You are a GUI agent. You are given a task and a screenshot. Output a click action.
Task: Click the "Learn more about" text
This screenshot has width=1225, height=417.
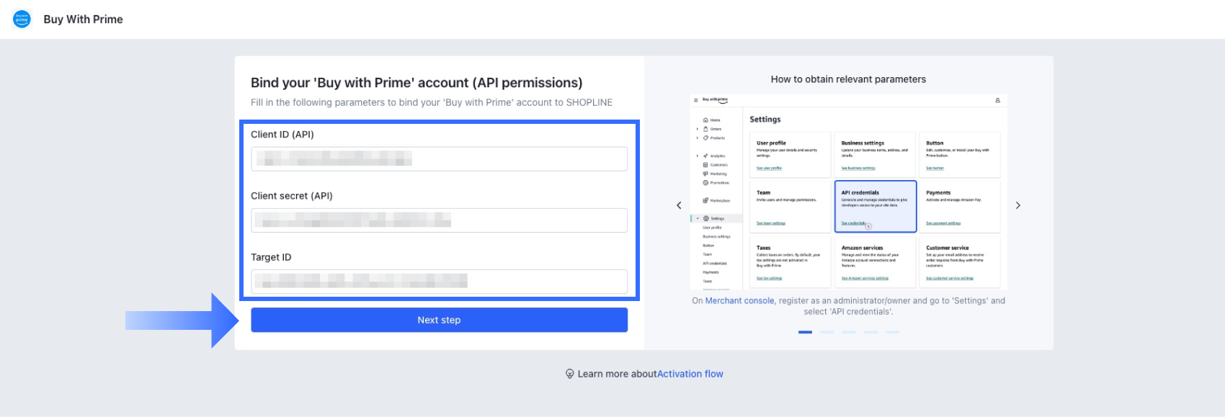617,374
